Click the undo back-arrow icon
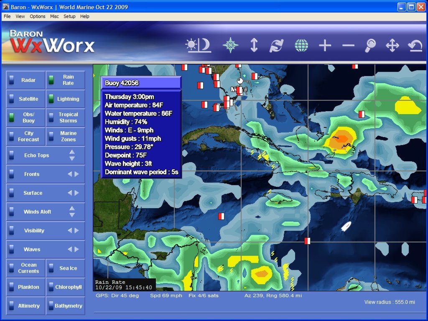The image size is (428, 321). pyautogui.click(x=415, y=46)
